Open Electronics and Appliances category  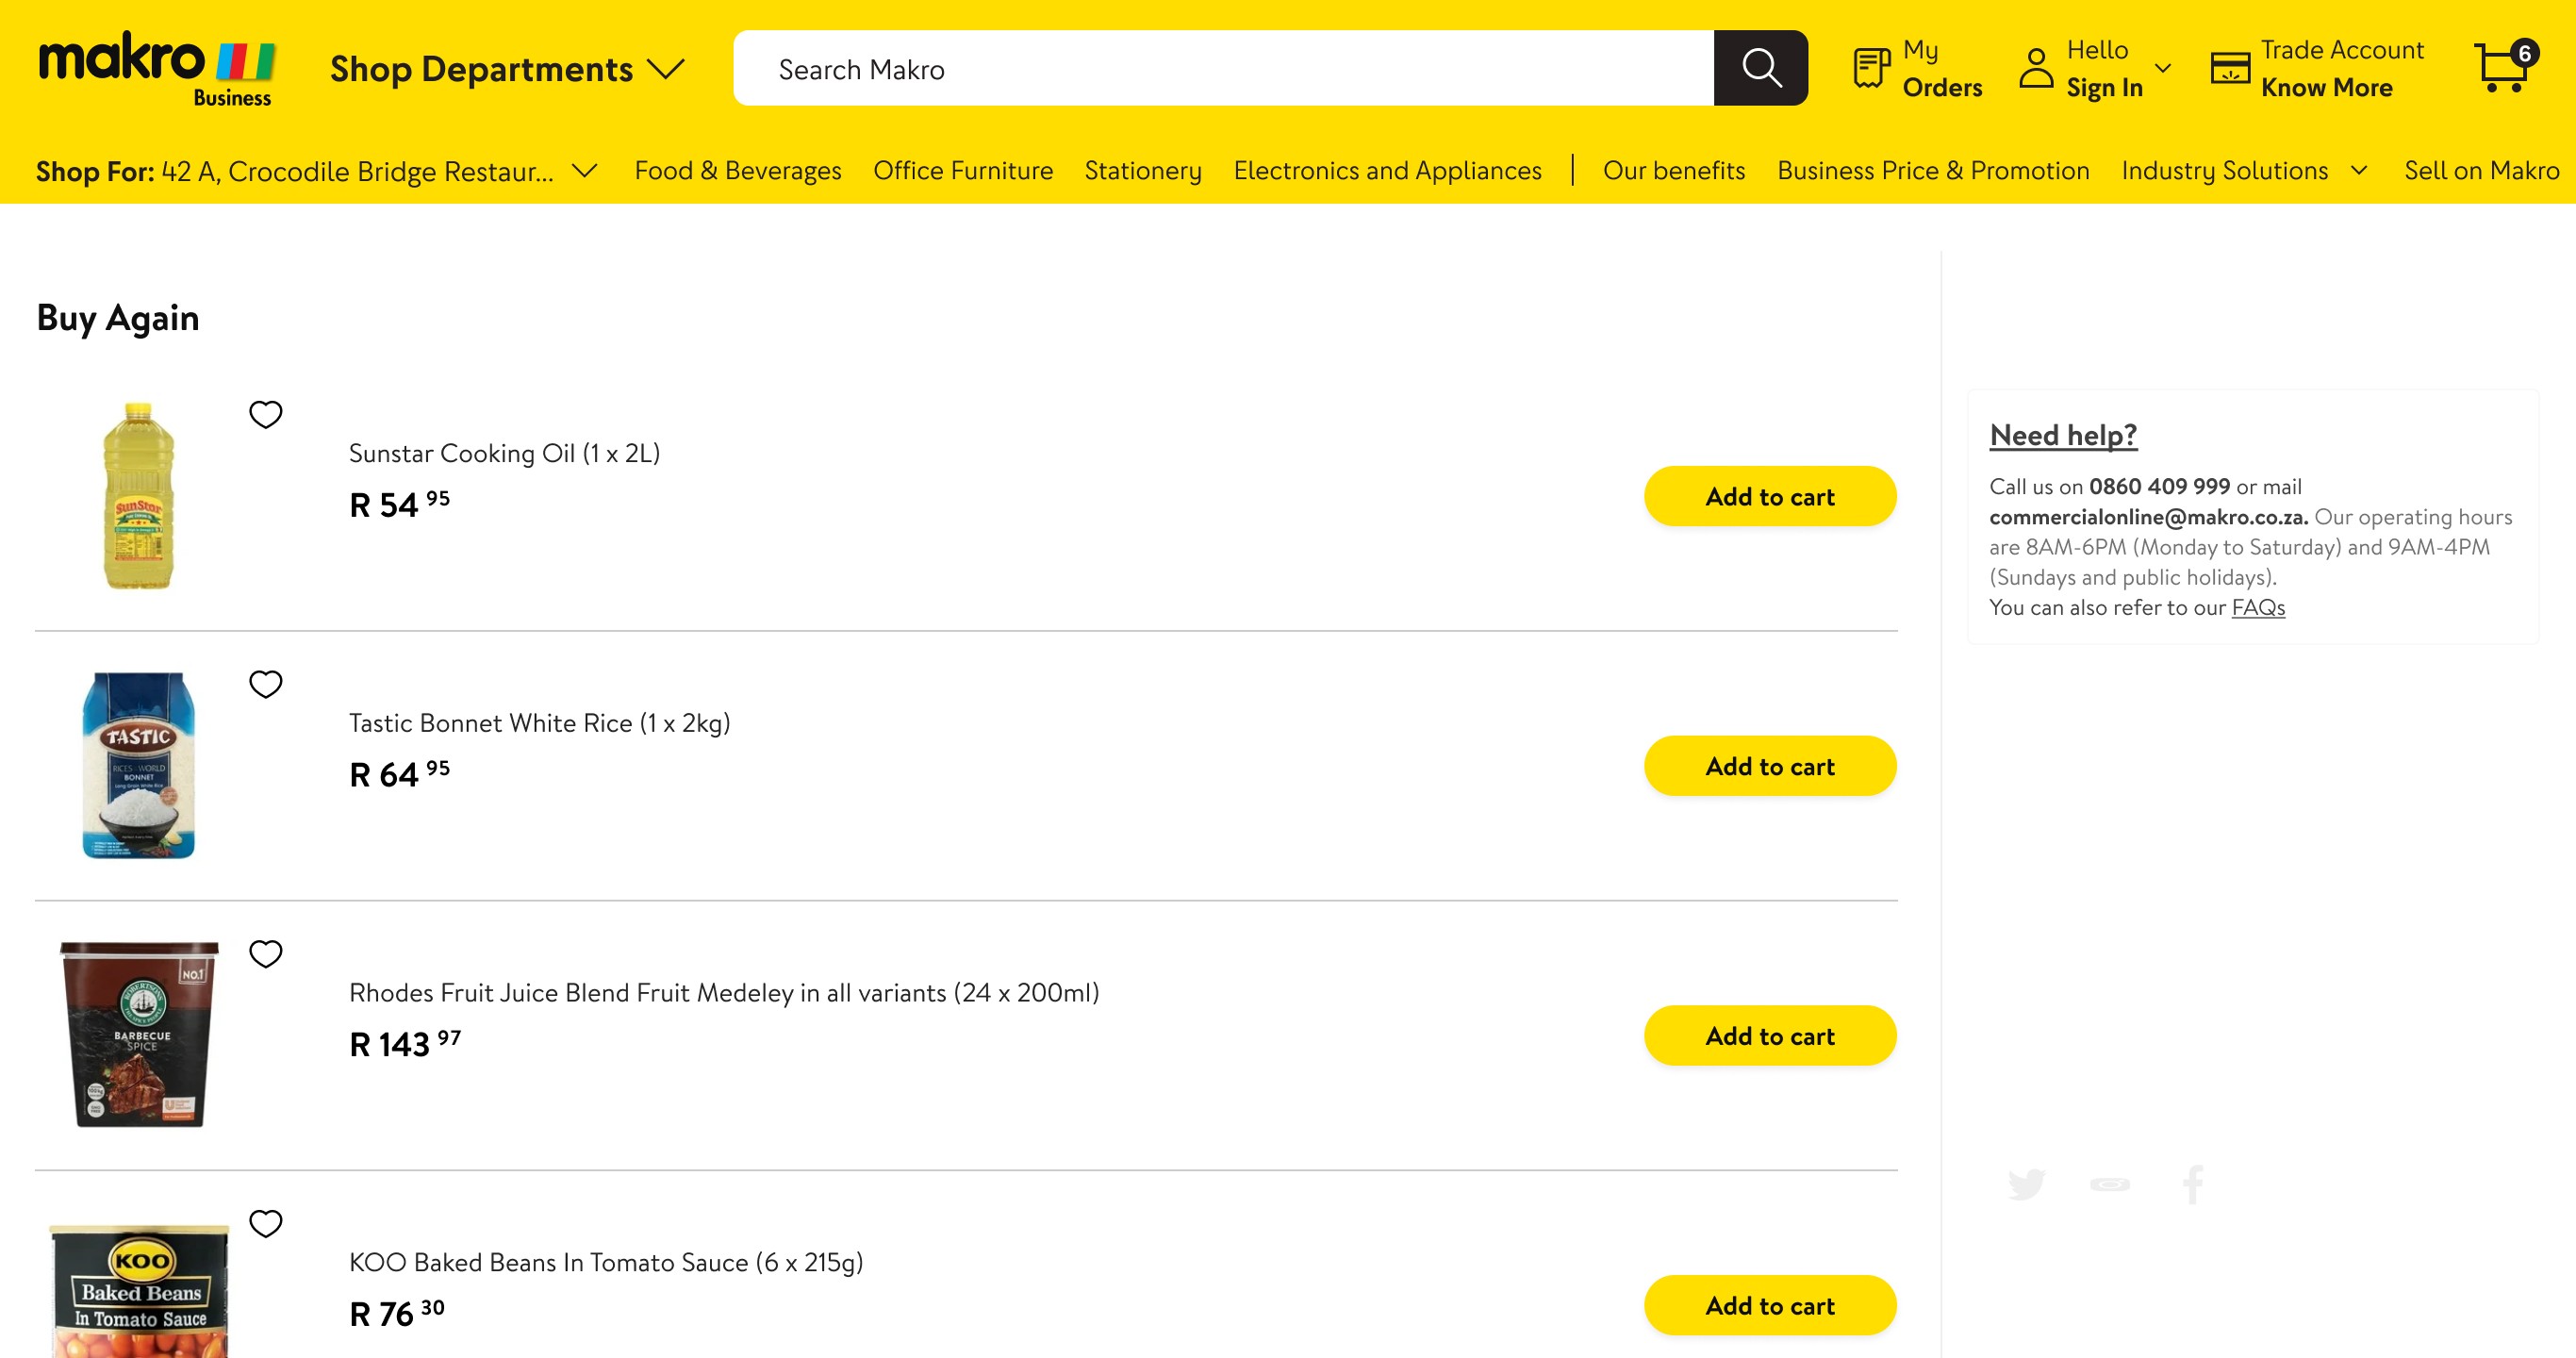(x=1387, y=171)
